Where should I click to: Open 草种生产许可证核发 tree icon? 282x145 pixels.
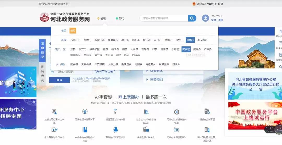coord(115,130)
